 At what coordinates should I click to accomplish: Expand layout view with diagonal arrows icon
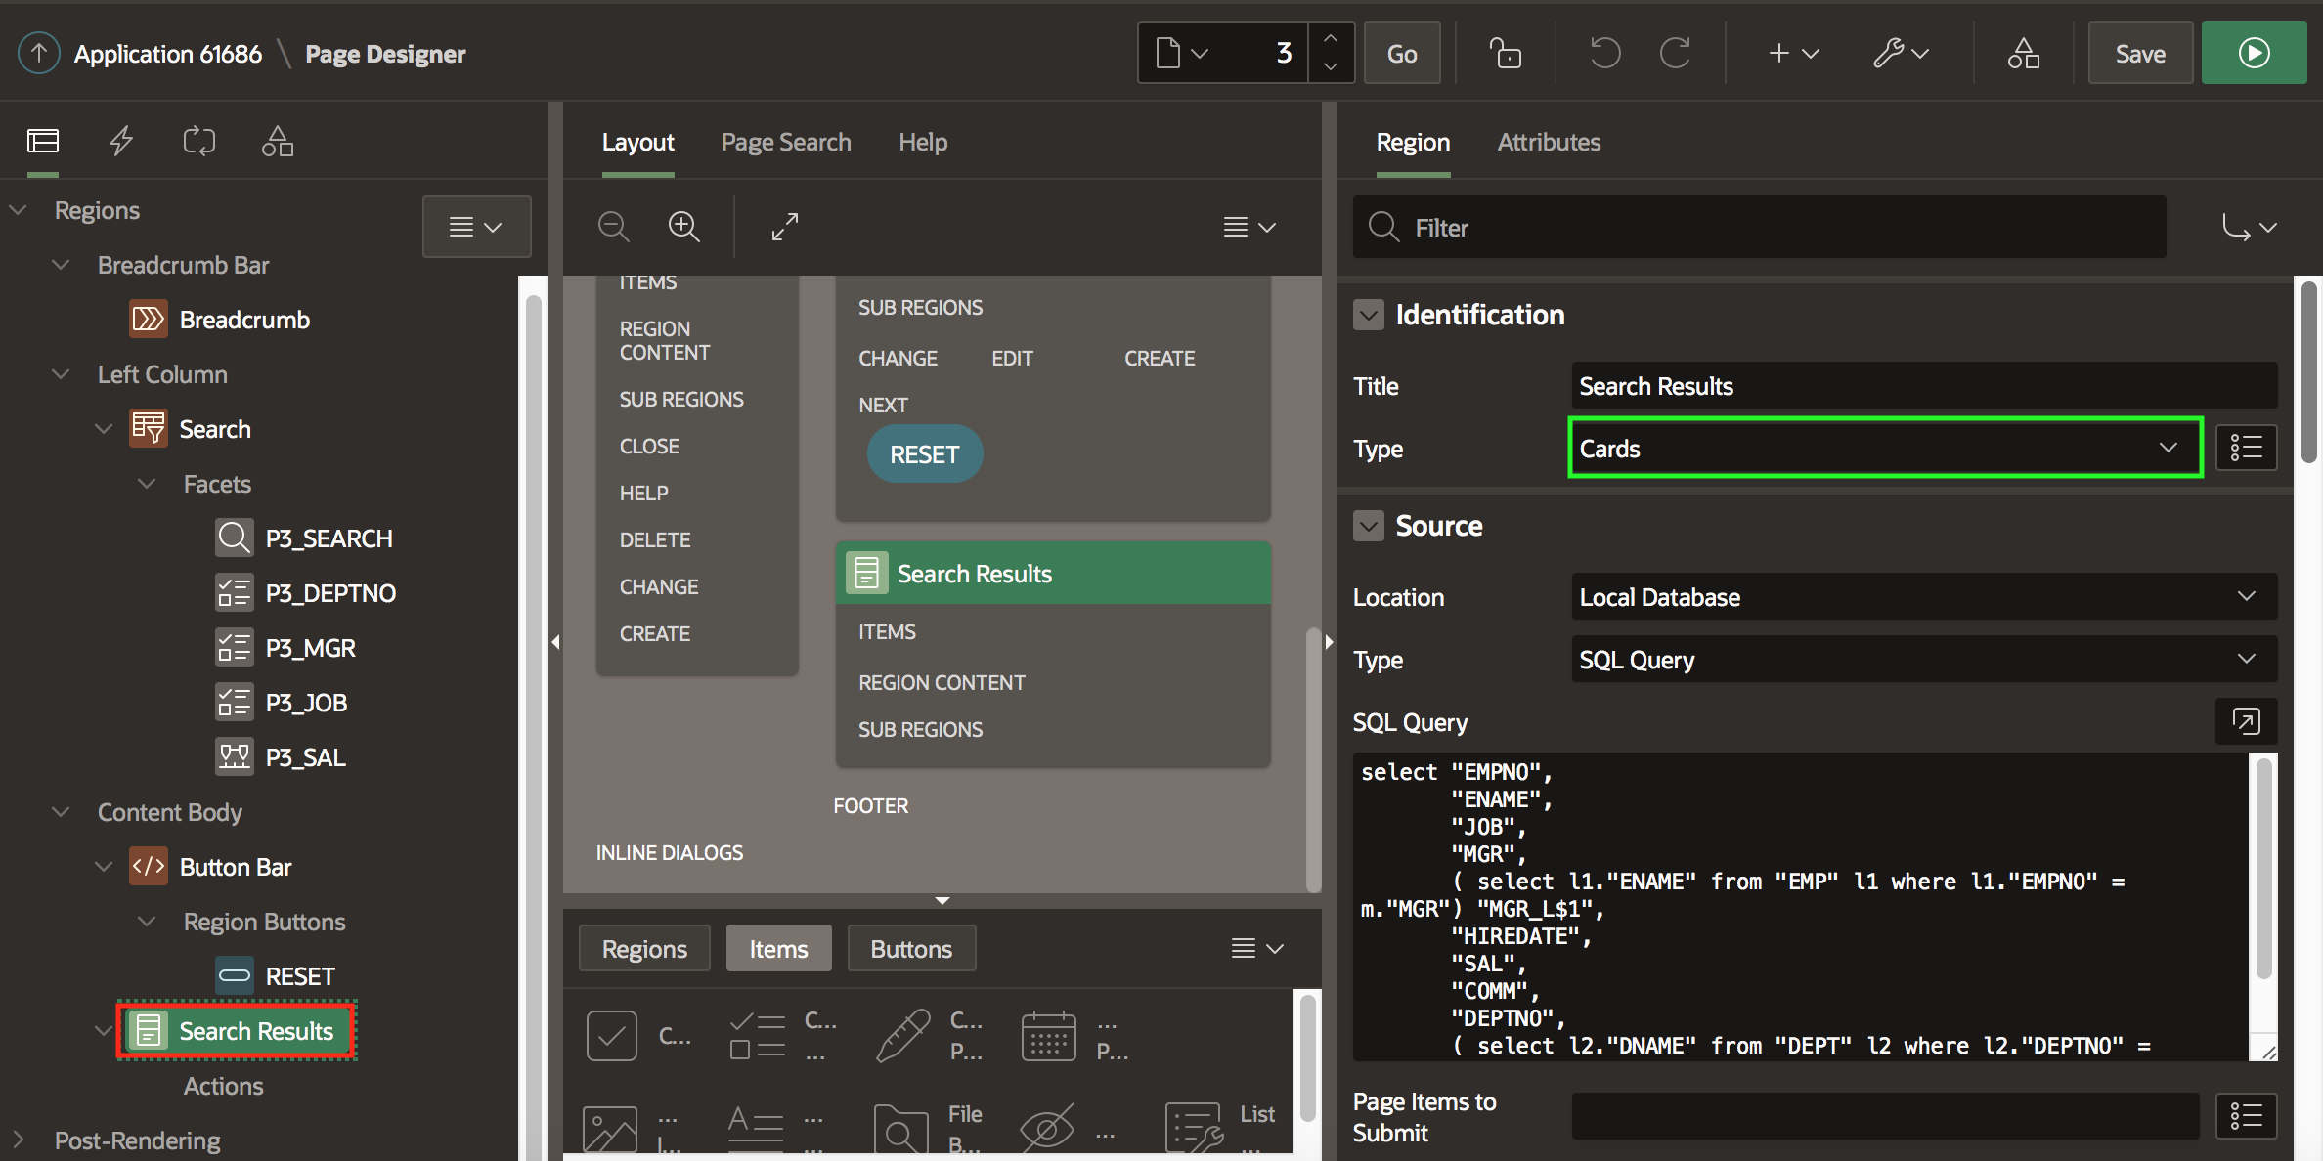[x=784, y=227]
